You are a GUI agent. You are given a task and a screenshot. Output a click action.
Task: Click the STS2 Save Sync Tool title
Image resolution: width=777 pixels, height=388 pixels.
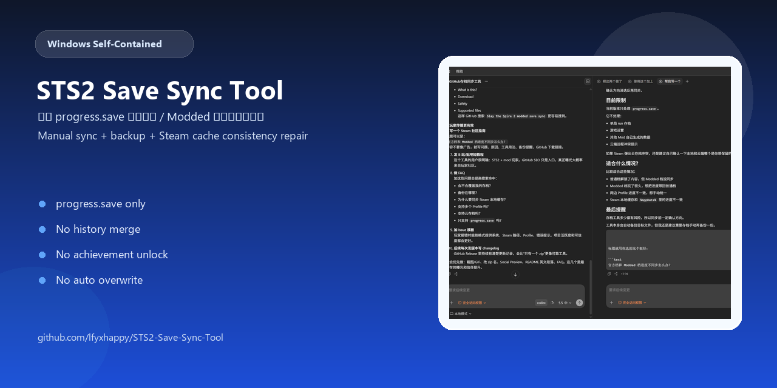coord(160,90)
